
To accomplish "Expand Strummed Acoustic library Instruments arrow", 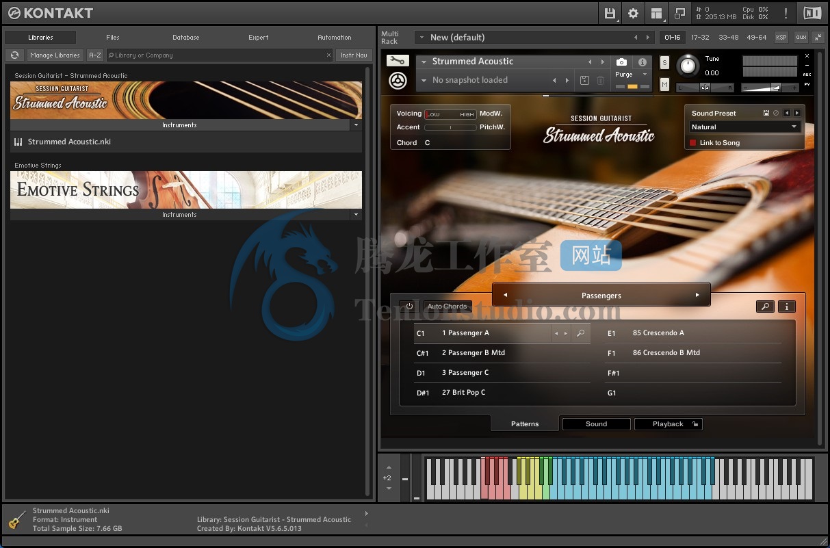I will click(x=356, y=125).
